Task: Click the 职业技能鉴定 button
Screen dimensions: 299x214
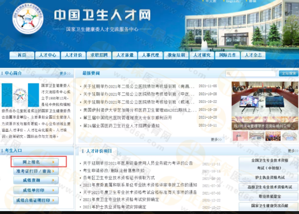Action: coord(269,196)
